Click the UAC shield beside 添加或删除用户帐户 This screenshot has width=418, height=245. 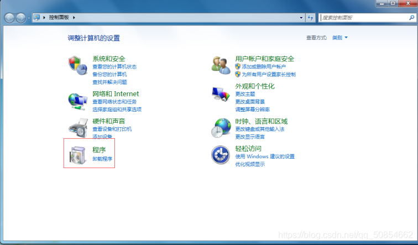[238, 66]
